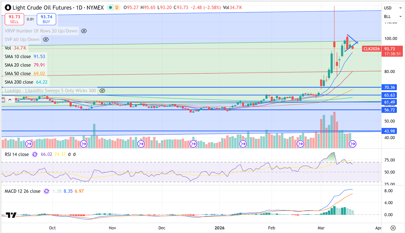The width and height of the screenshot is (405, 233).
Task: Click the open price O95.27 in the header
Action: [131, 8]
